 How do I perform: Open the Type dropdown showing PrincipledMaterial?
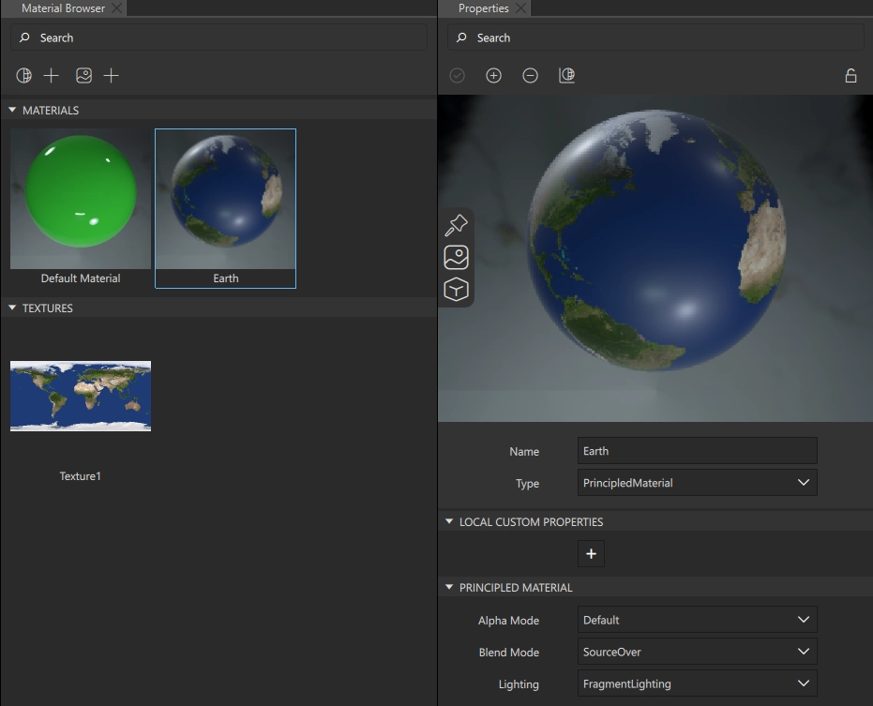[697, 483]
